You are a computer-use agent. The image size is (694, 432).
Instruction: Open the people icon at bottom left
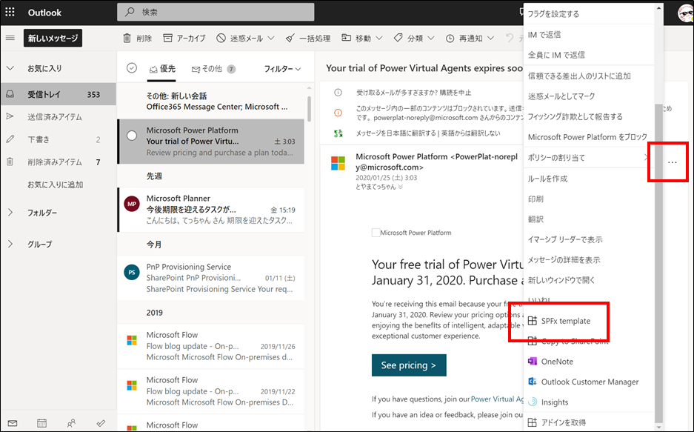click(71, 424)
